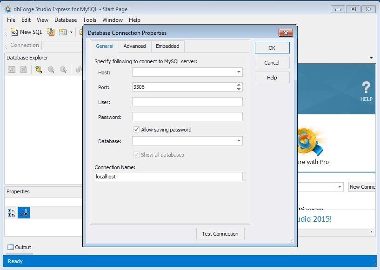Viewport: 380px width, 270px height.
Task: Open the File menu
Action: [11, 20]
